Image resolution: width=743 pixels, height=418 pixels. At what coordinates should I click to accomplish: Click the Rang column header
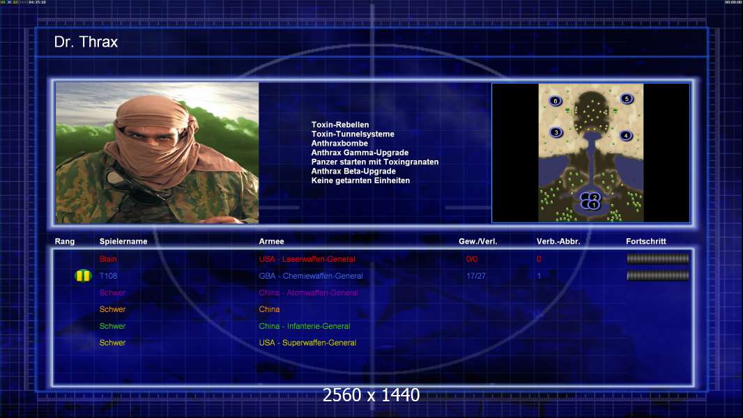pyautogui.click(x=64, y=242)
